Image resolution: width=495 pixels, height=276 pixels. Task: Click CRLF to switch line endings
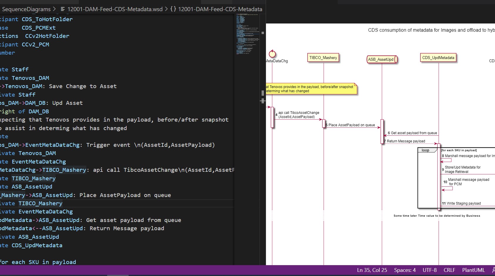point(449,270)
